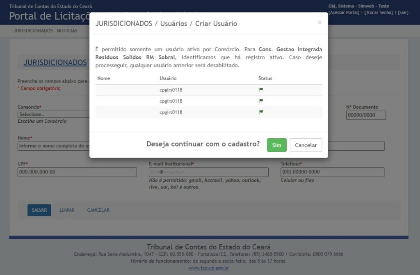Click the green status flag in first user row
Screen dimensions: 420x275
pos(260,89)
